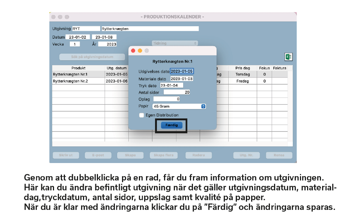Open the Papir 45 Gram dropdown
351x223 pixels.
coord(179,106)
